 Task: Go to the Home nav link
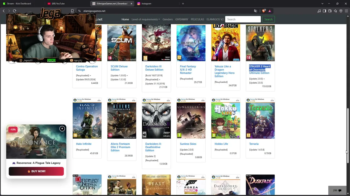click(125, 19)
